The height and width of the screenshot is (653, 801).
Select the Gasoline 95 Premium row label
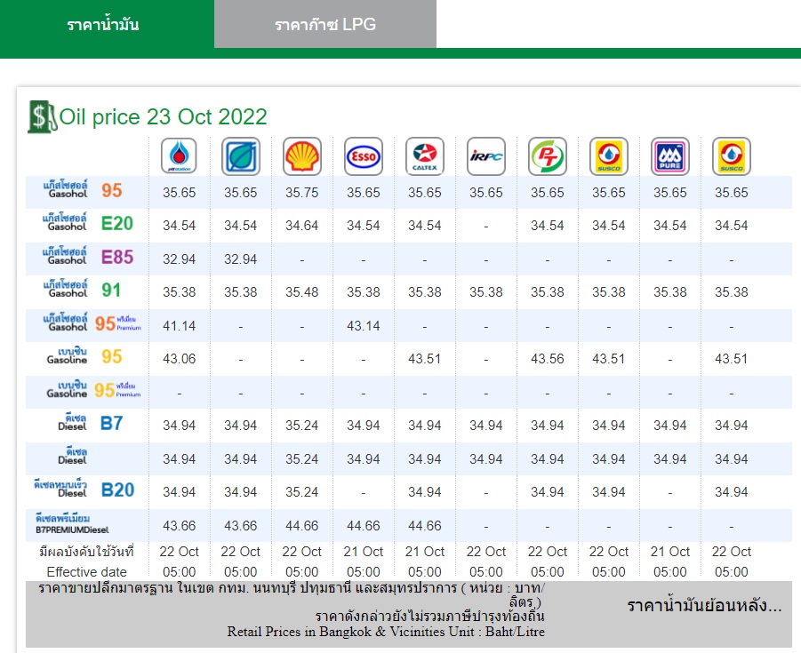[x=93, y=389]
